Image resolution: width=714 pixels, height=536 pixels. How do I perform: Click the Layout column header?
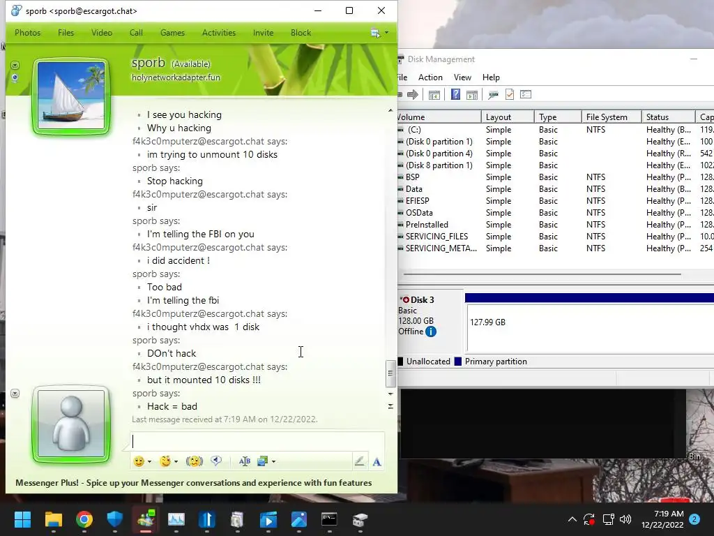click(x=508, y=117)
